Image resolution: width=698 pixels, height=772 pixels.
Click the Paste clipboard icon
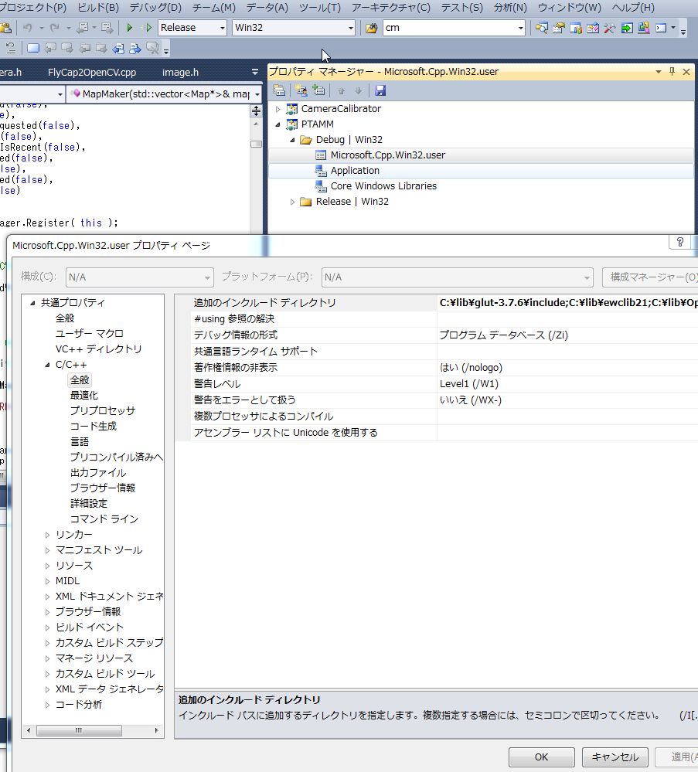click(6, 28)
